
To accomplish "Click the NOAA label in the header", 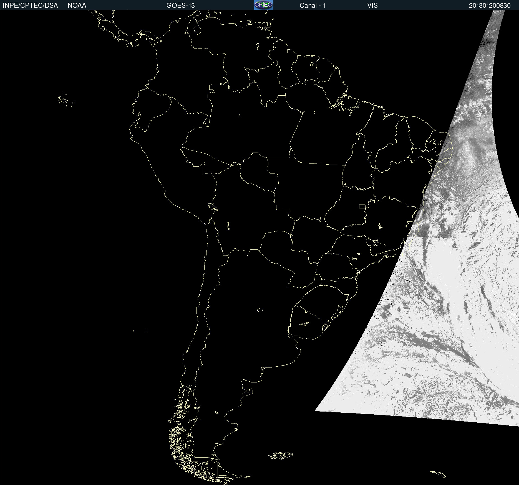I will [77, 6].
